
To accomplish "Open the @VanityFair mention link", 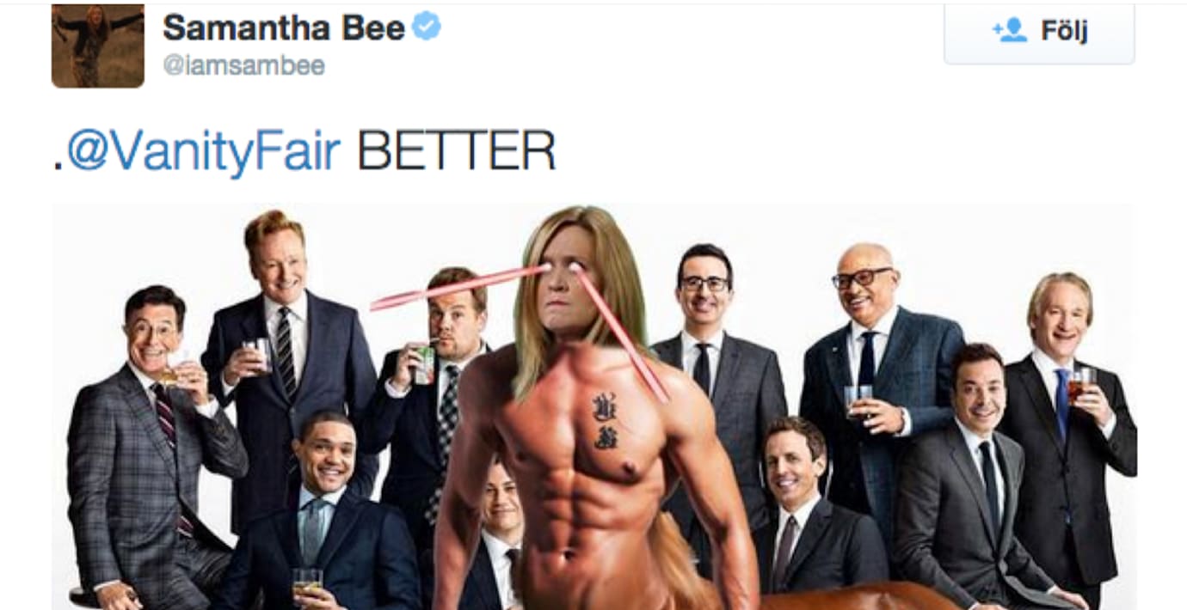I will tap(203, 151).
